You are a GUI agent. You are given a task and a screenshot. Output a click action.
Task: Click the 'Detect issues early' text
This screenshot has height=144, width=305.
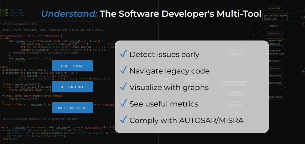pos(164,54)
